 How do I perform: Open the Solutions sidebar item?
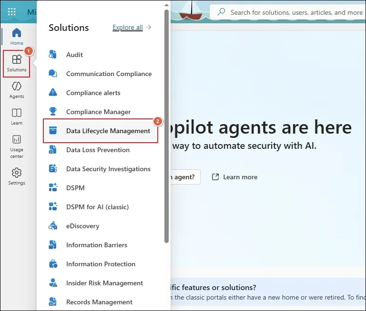coord(17,63)
